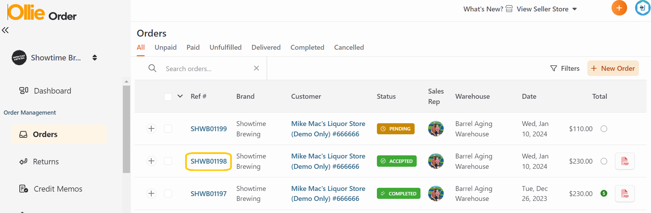Open the Filters button
This screenshot has height=213, width=651.
pyautogui.click(x=565, y=68)
